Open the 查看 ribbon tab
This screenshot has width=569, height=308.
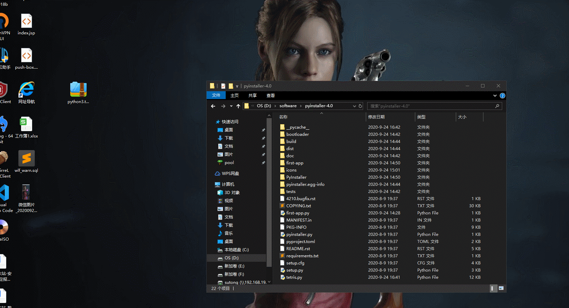271,96
